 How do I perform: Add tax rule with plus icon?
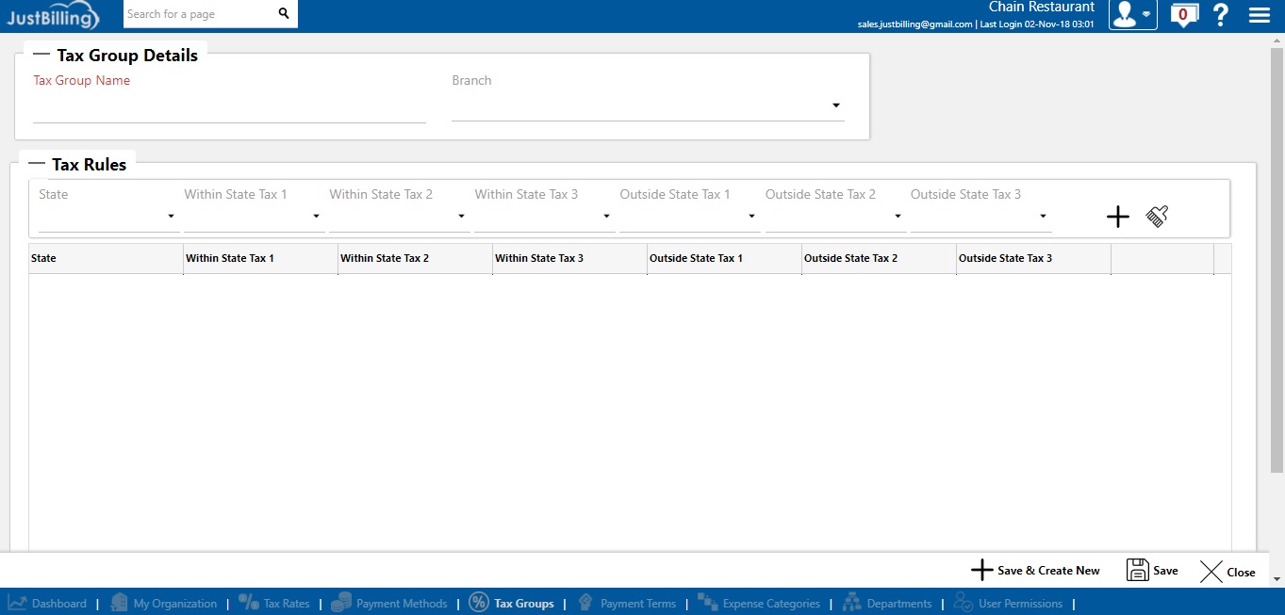[1117, 218]
